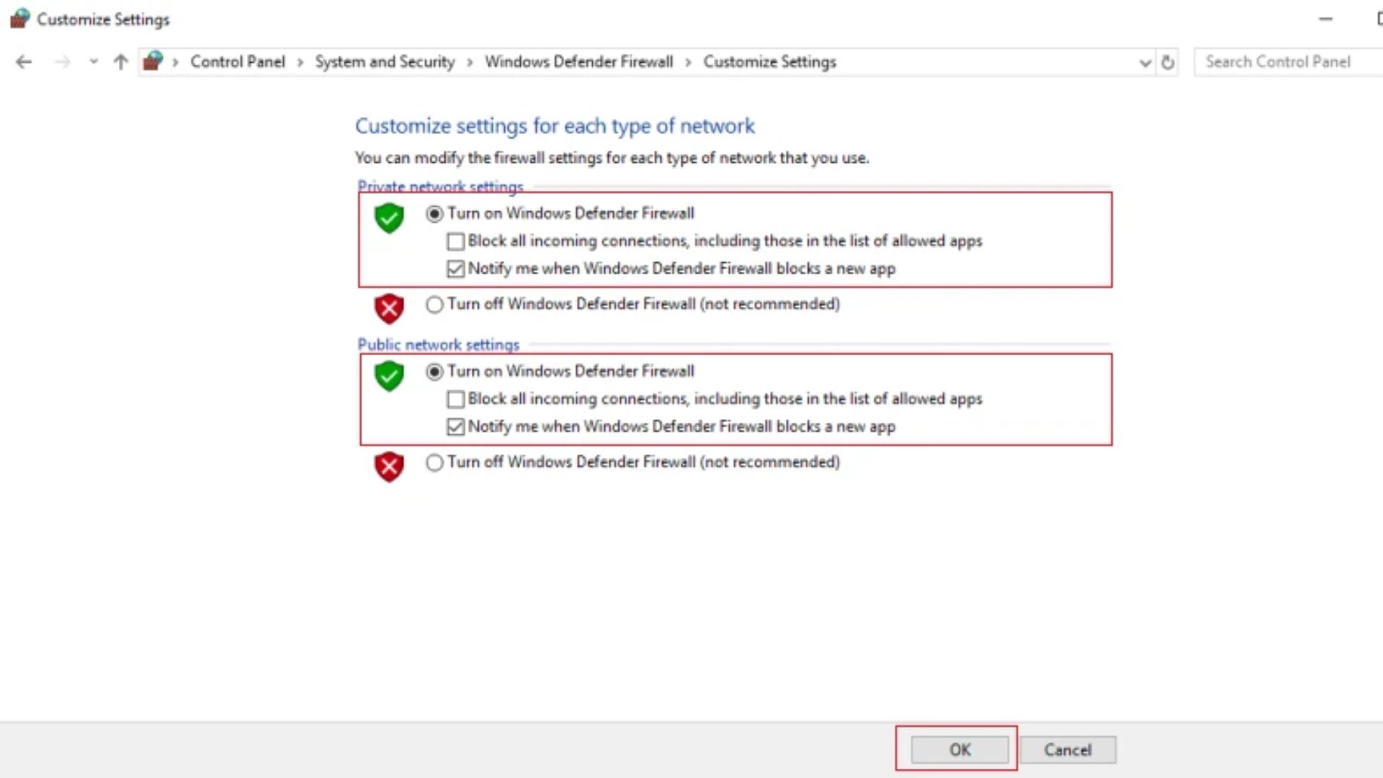Image resolution: width=1383 pixels, height=778 pixels.
Task: Click in Search Control Panel field
Action: [x=1288, y=62]
